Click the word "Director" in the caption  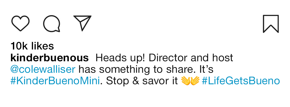[x=161, y=58]
